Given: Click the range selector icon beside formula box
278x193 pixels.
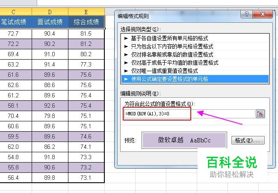Looking at the screenshot, I should coord(260,114).
